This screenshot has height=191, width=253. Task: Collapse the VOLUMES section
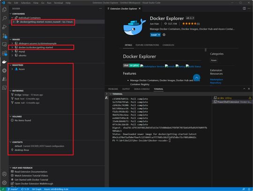pos(11,117)
